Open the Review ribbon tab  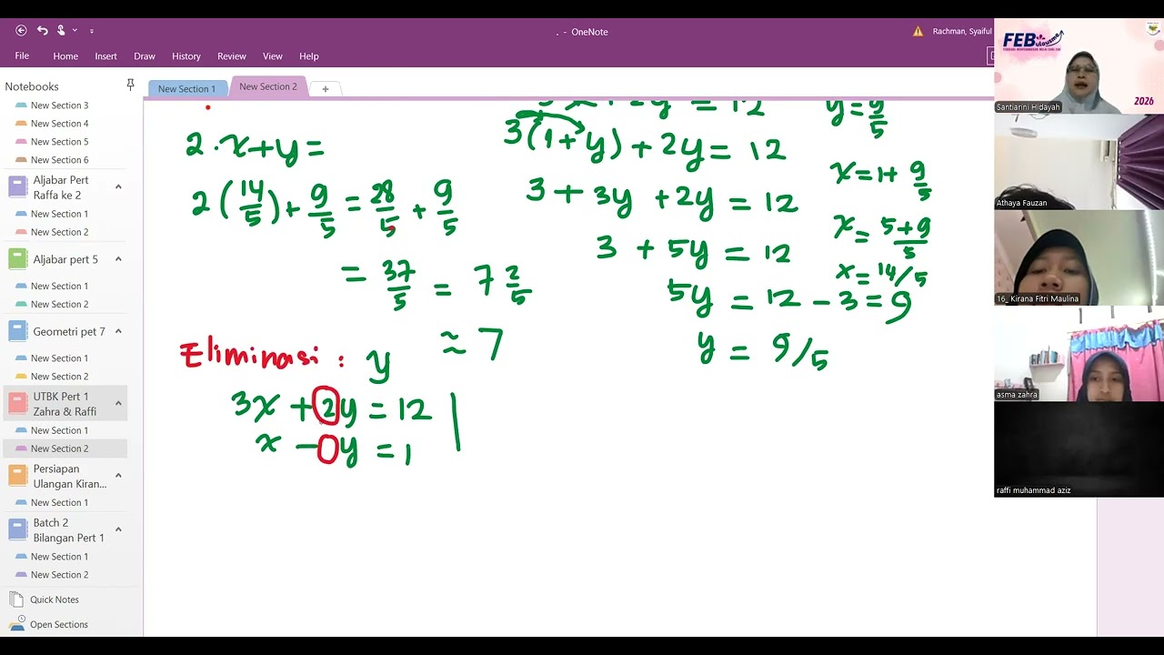click(232, 56)
